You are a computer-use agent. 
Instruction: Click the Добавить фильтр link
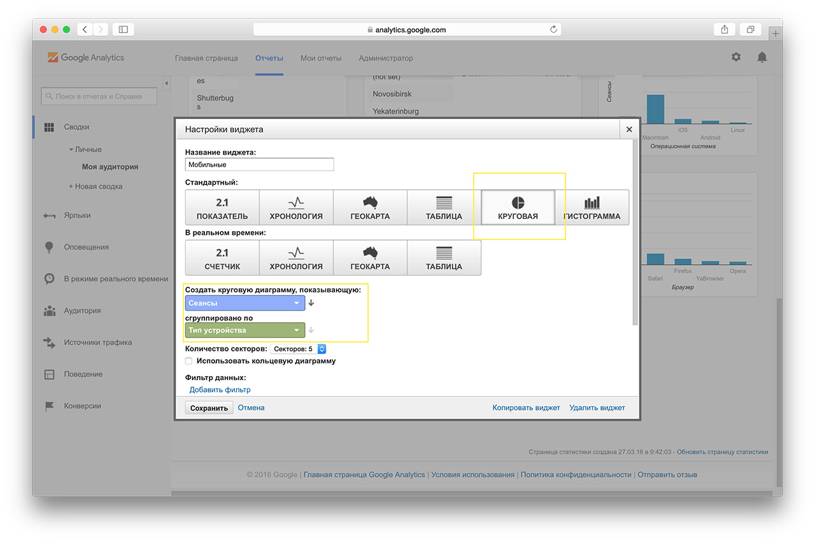pyautogui.click(x=220, y=390)
